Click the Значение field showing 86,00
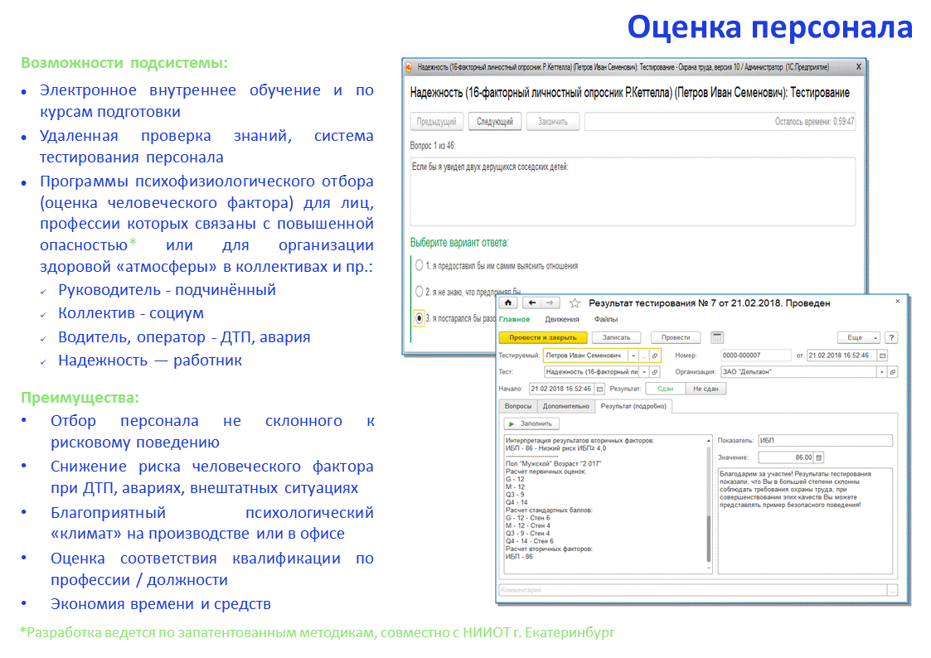The image size is (931, 658). 786,457
